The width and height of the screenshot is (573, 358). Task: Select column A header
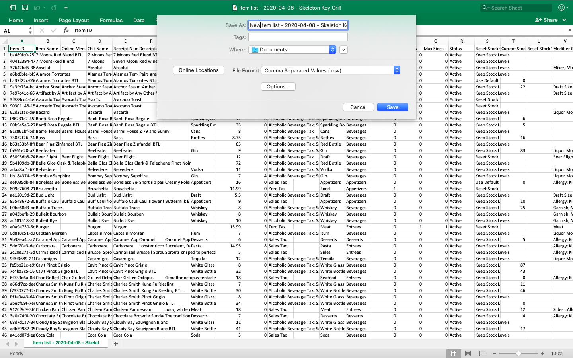(x=22, y=41)
